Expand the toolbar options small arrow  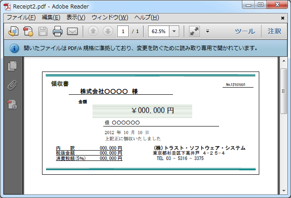click(208, 31)
